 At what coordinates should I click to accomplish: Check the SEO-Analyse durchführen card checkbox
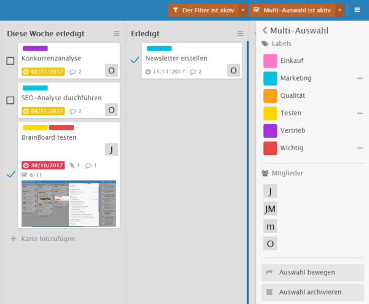click(10, 100)
